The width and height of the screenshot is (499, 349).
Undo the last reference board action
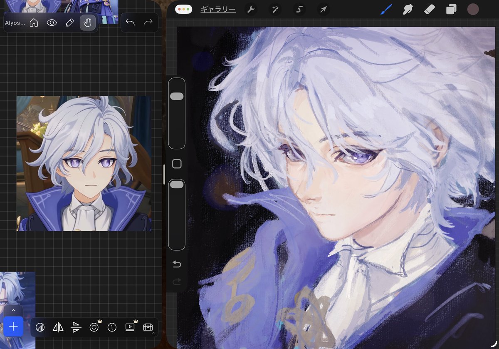(130, 22)
